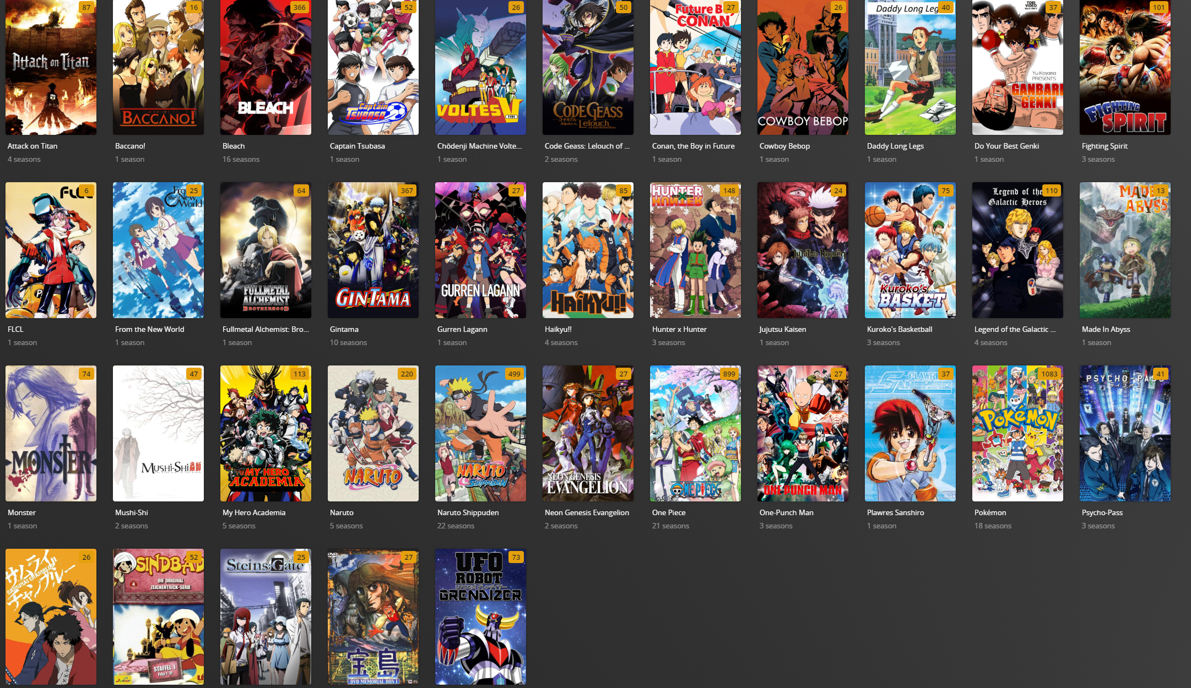Click the My Hero Academia poster
This screenshot has width=1191, height=688.
(x=266, y=433)
